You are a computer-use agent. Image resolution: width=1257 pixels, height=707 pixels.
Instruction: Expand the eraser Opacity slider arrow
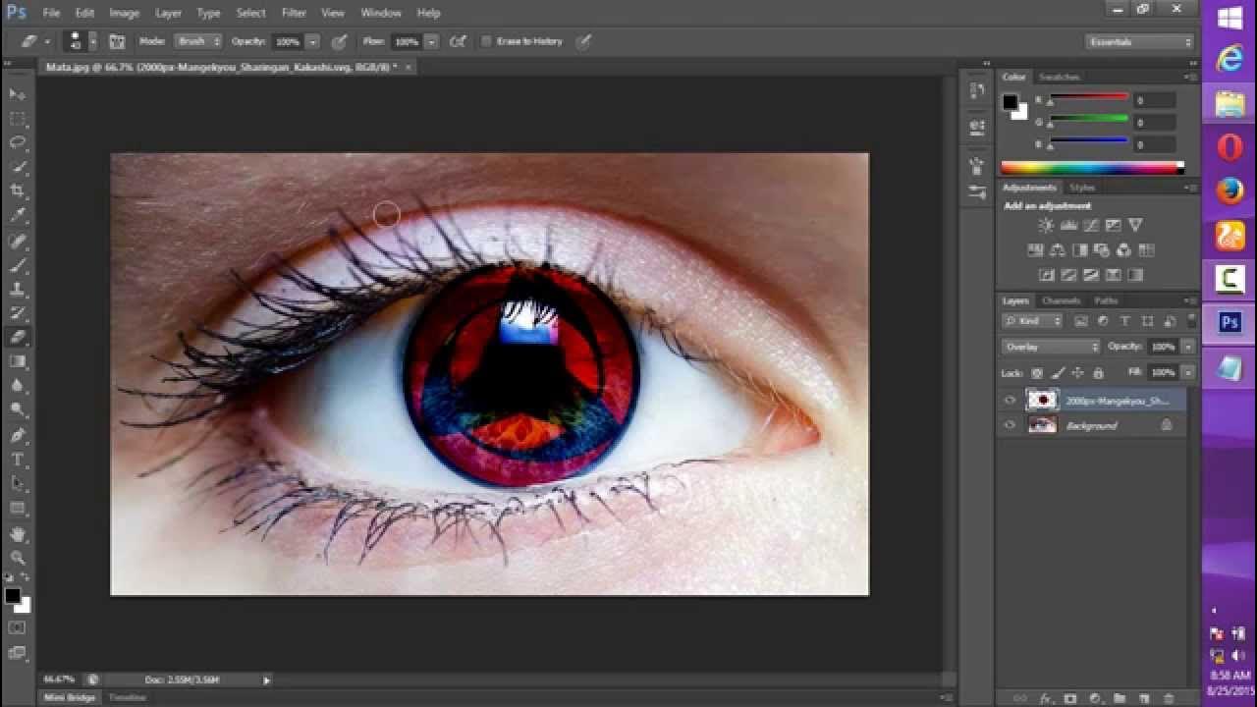point(312,42)
